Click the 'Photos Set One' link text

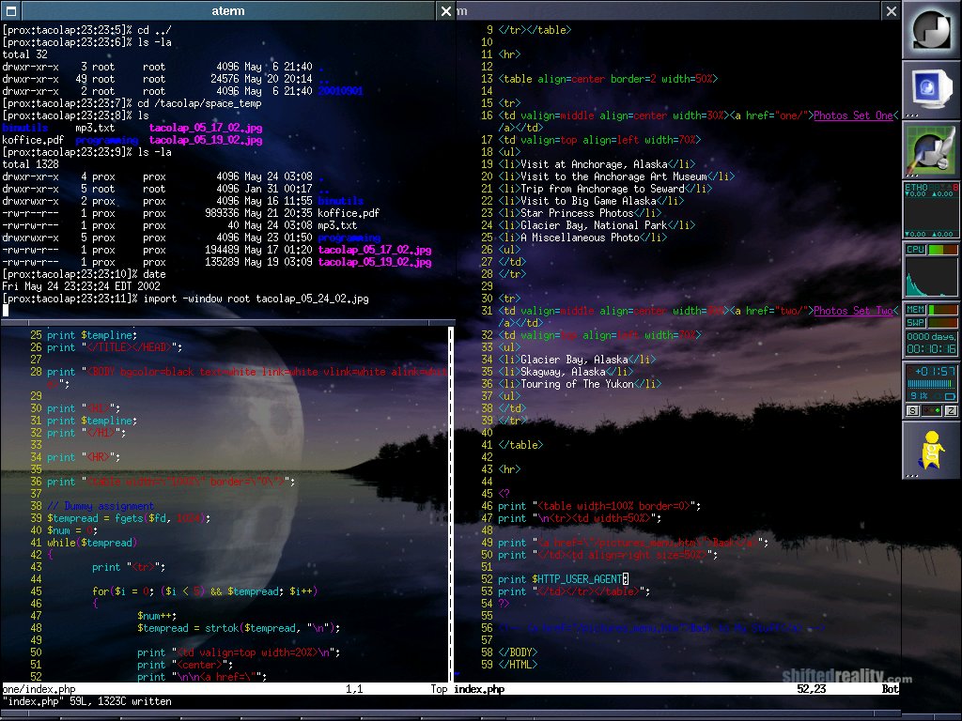point(853,115)
